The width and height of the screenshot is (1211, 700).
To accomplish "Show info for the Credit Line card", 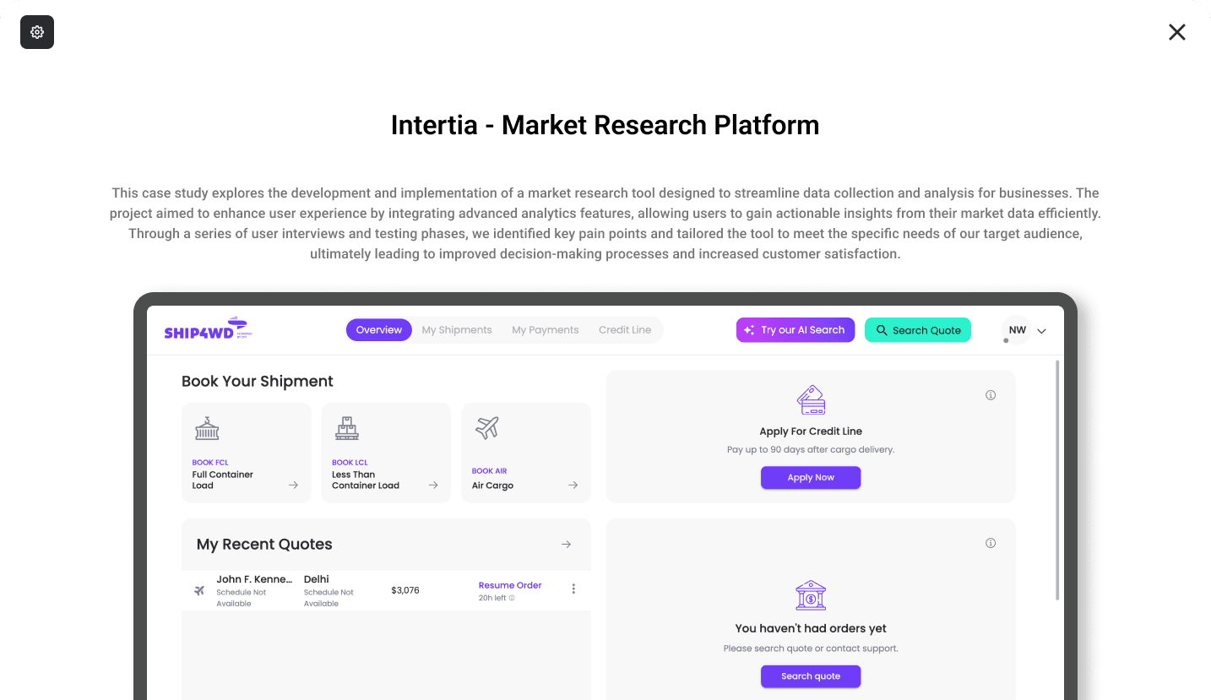I will point(991,395).
